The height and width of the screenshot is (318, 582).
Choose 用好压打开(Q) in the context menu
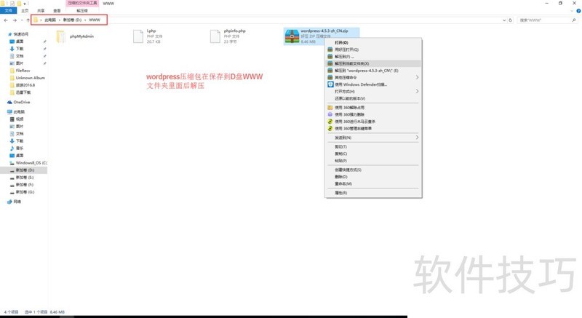point(373,49)
